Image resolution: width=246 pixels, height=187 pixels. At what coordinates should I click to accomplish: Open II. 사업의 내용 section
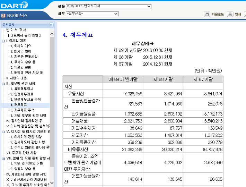(x=17, y=78)
